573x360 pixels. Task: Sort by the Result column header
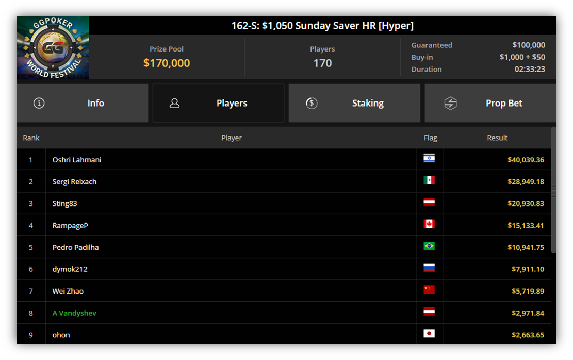497,138
